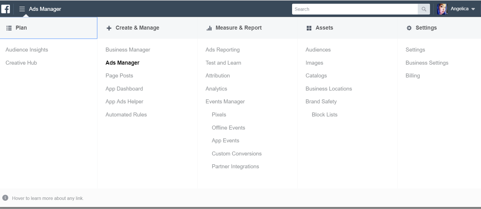Image resolution: width=481 pixels, height=209 pixels.
Task: Click inside the Search field
Action: point(355,9)
